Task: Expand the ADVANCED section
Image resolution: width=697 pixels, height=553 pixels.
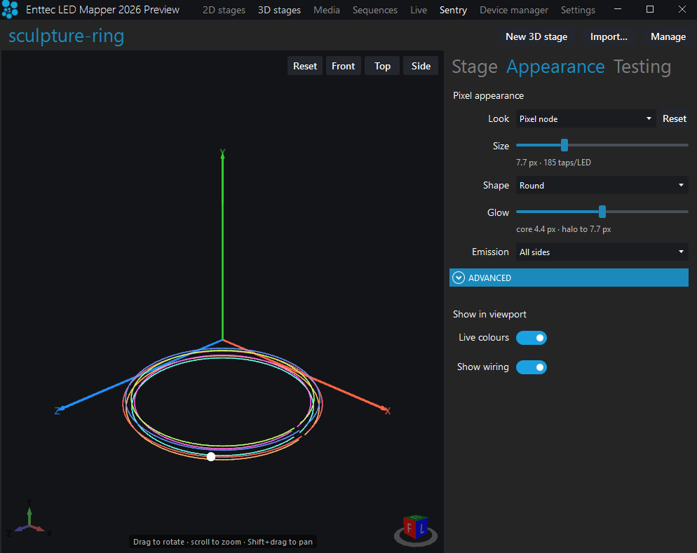Action: coord(569,278)
